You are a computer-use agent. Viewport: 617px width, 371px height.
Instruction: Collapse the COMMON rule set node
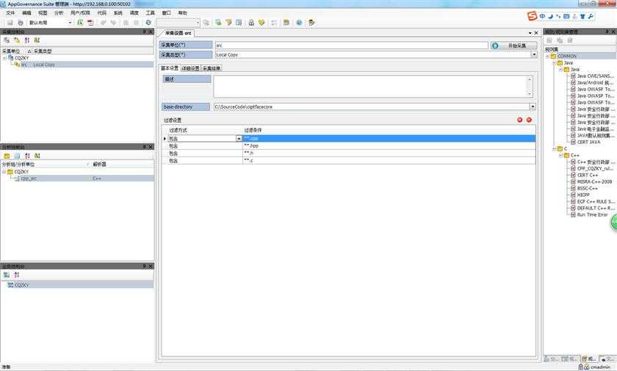coord(547,57)
